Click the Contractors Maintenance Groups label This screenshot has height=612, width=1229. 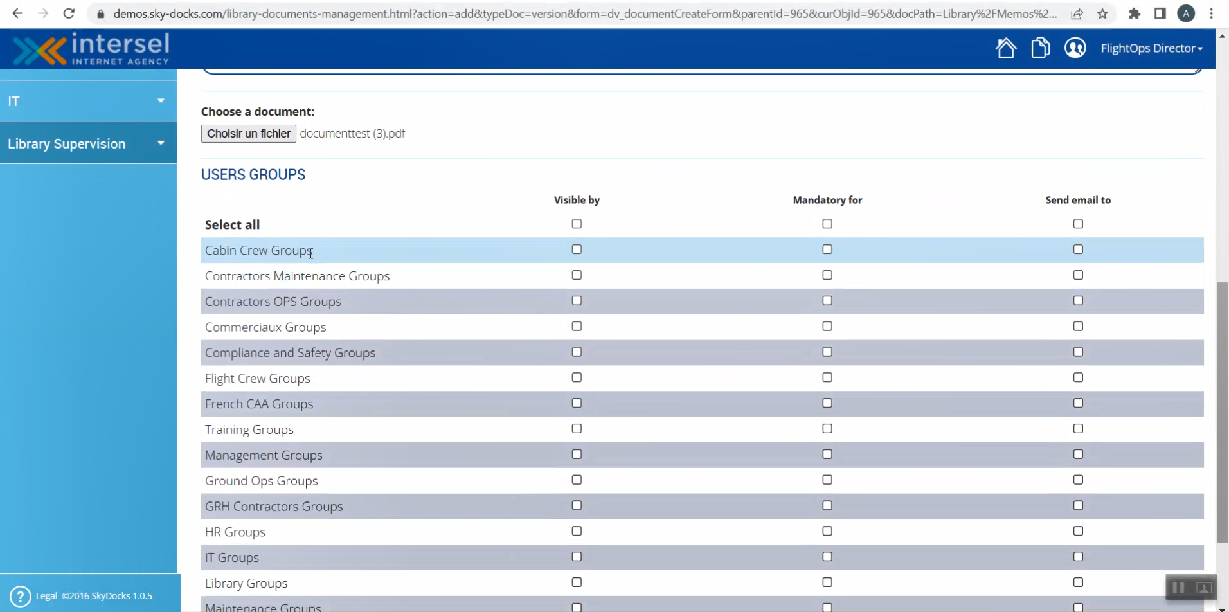tap(297, 276)
